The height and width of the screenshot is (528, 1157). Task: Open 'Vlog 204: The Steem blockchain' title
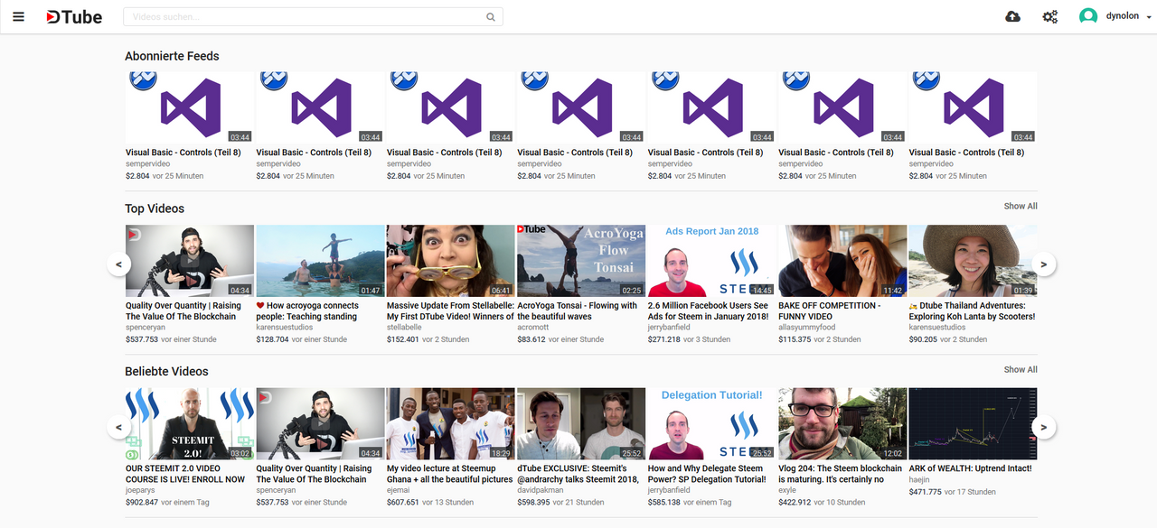(841, 474)
